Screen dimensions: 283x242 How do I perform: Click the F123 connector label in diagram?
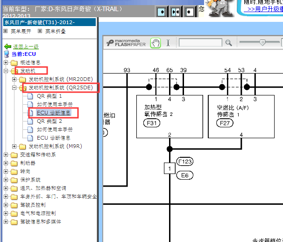185,161
